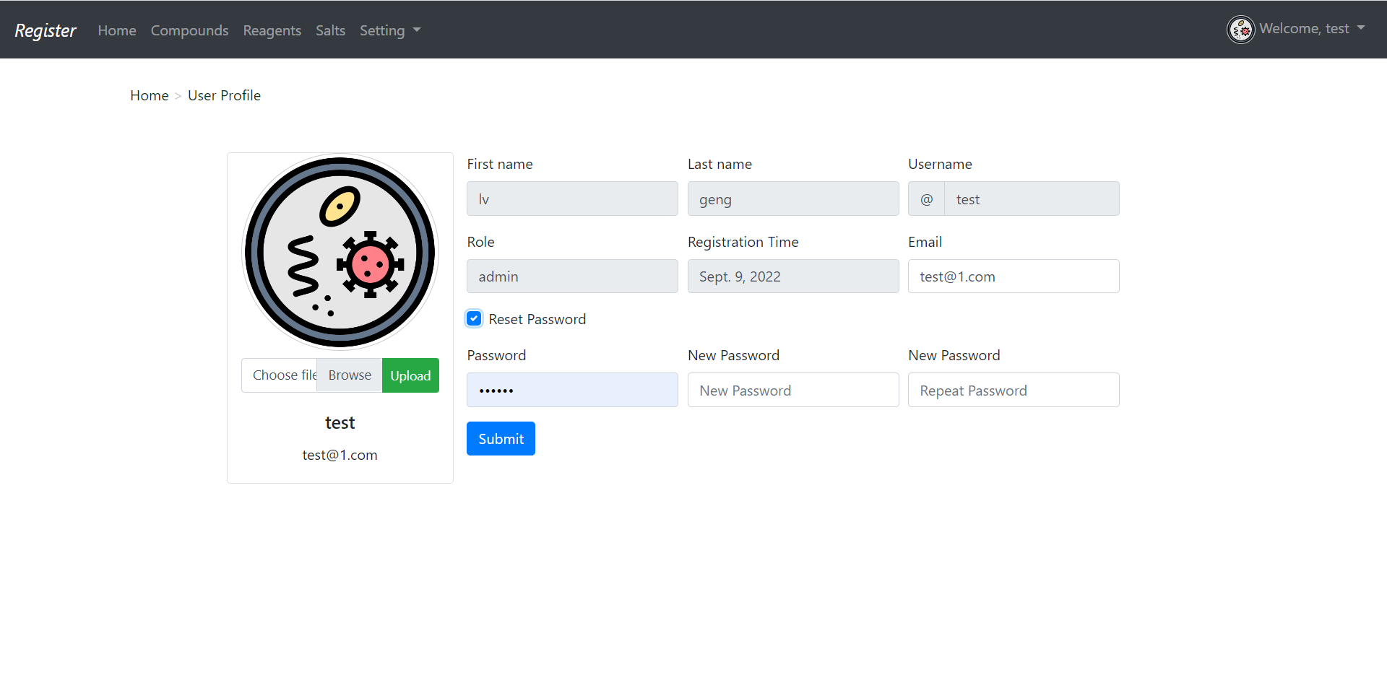The height and width of the screenshot is (680, 1387).
Task: Click the Repeat Password input field
Action: [x=1014, y=390]
